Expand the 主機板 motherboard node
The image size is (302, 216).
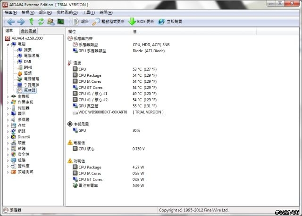(8, 96)
